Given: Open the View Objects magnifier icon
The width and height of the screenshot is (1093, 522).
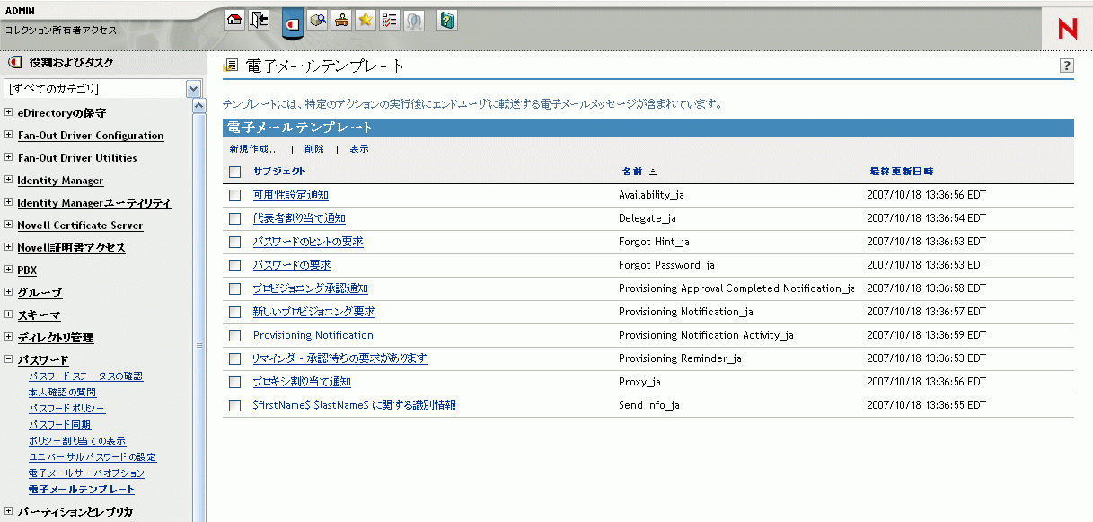Looking at the screenshot, I should (x=318, y=20).
